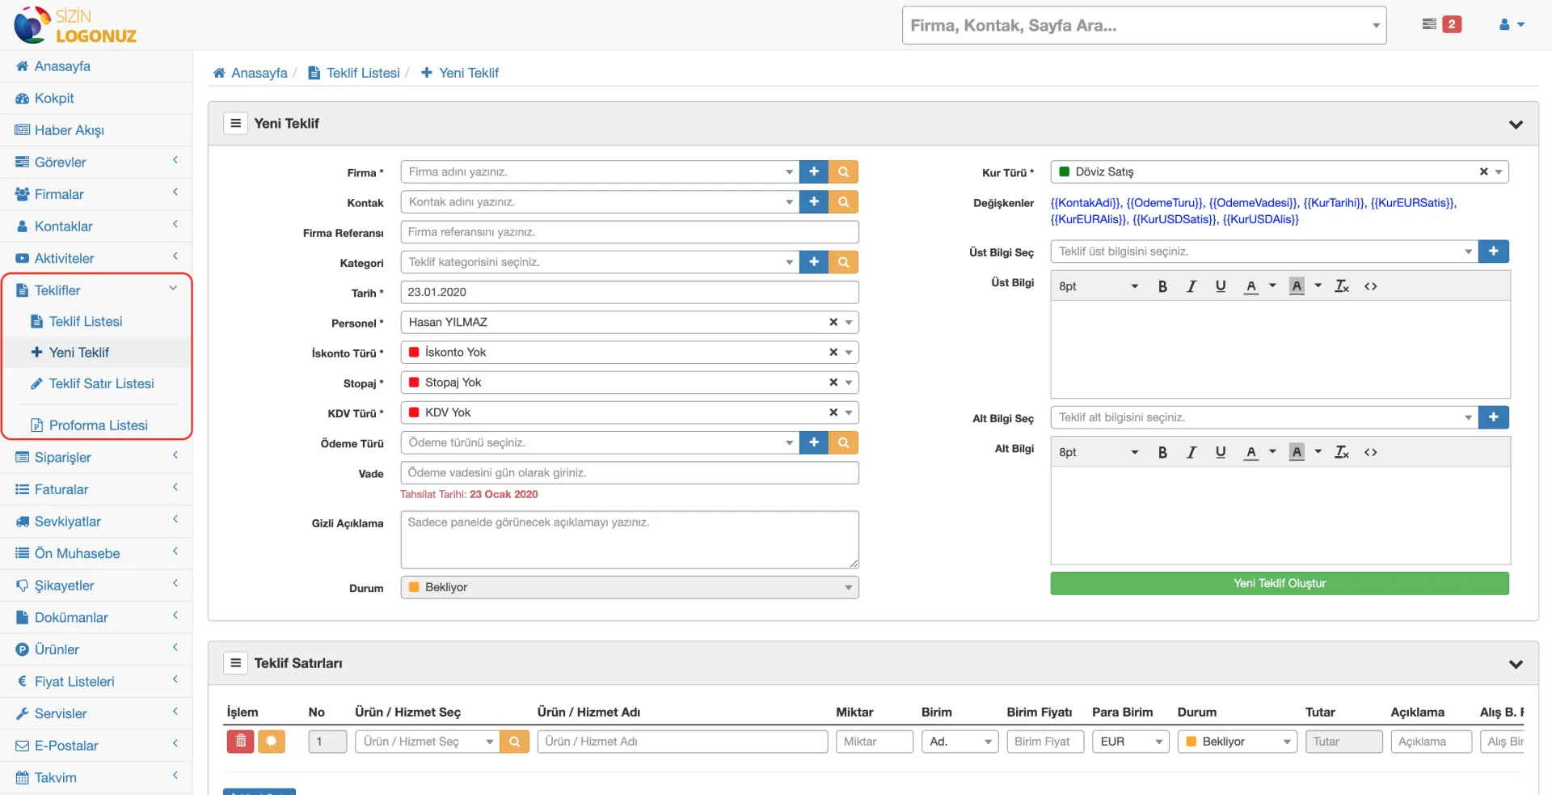Viewport: 1552px width, 795px height.
Task: Add new firm with Firma plus button
Action: coord(814,171)
